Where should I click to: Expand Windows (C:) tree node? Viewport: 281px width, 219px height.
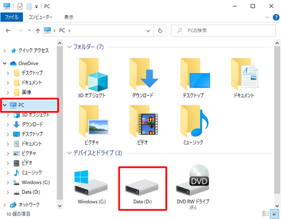pos(8,182)
